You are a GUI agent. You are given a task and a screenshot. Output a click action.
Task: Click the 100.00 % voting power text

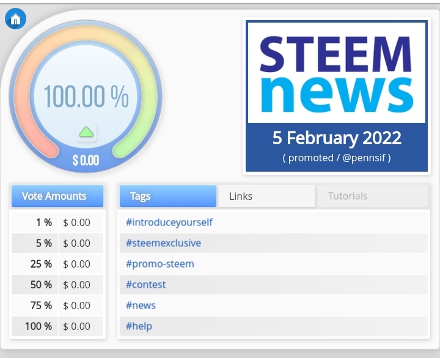tap(86, 97)
